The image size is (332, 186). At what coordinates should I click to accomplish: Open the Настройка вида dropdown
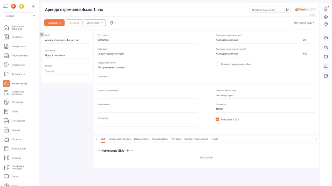point(304,23)
